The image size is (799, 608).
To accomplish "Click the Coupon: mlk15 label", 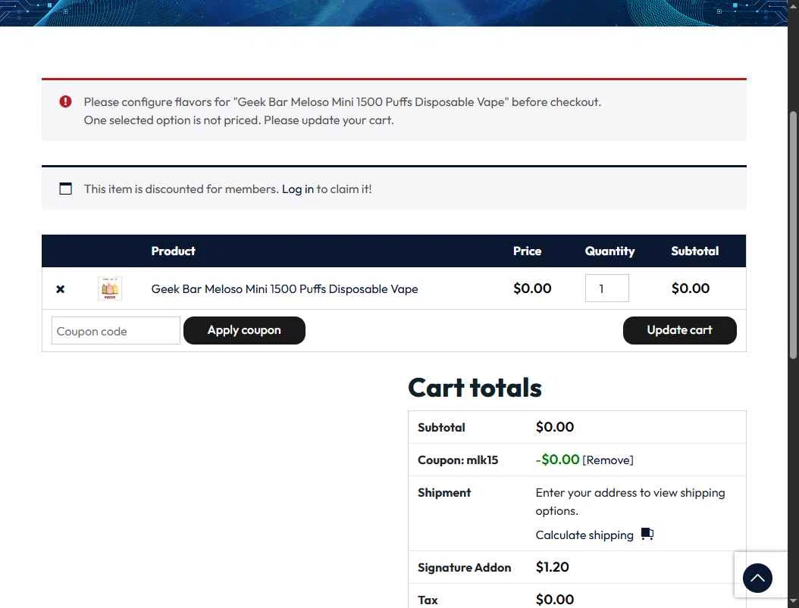I will pos(458,460).
